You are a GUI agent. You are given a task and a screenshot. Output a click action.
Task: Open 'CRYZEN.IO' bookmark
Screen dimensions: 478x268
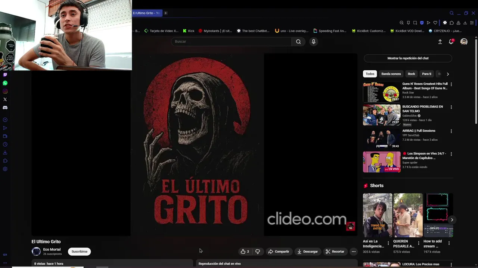445,31
